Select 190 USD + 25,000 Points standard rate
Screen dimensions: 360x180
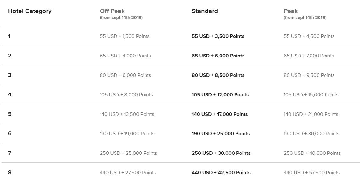point(221,134)
